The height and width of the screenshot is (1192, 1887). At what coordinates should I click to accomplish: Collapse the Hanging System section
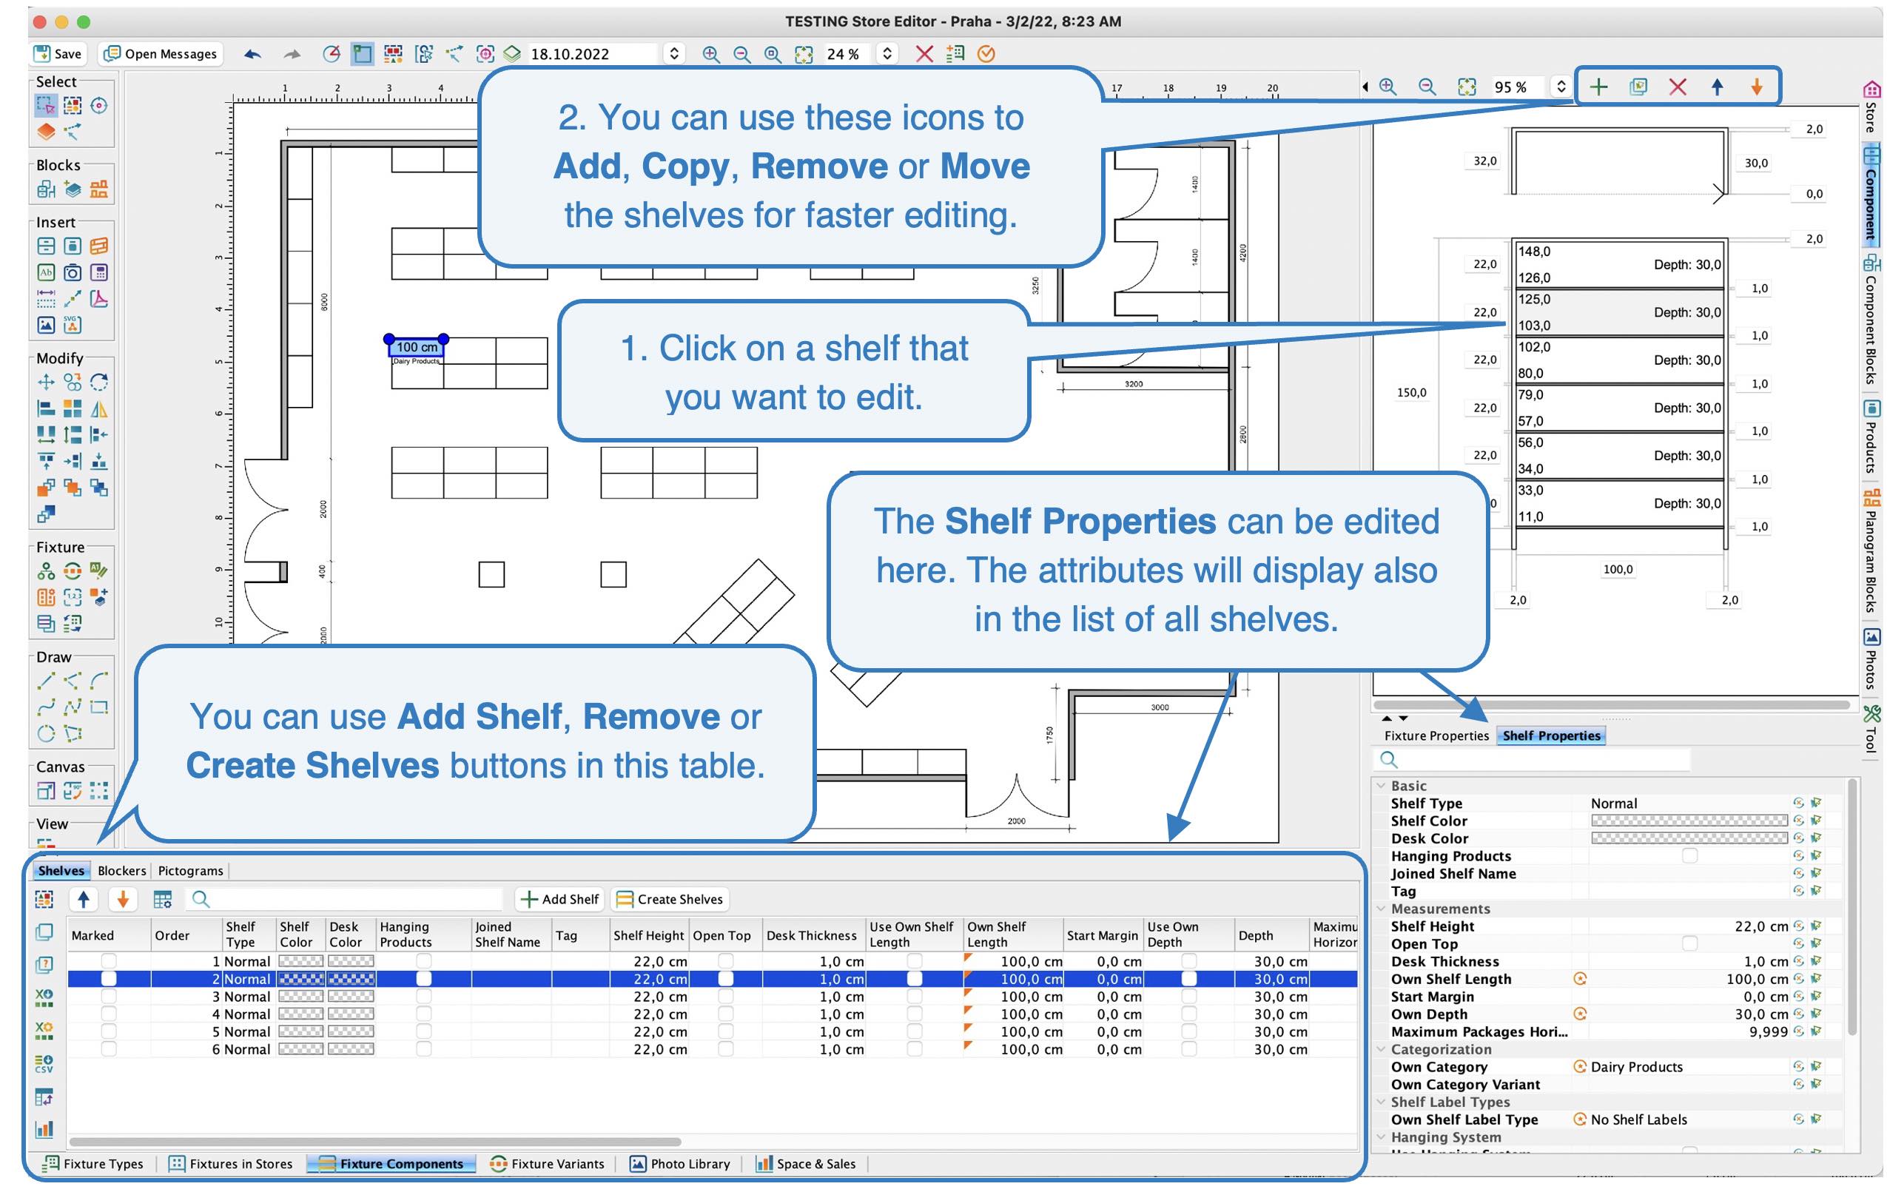point(1381,1137)
